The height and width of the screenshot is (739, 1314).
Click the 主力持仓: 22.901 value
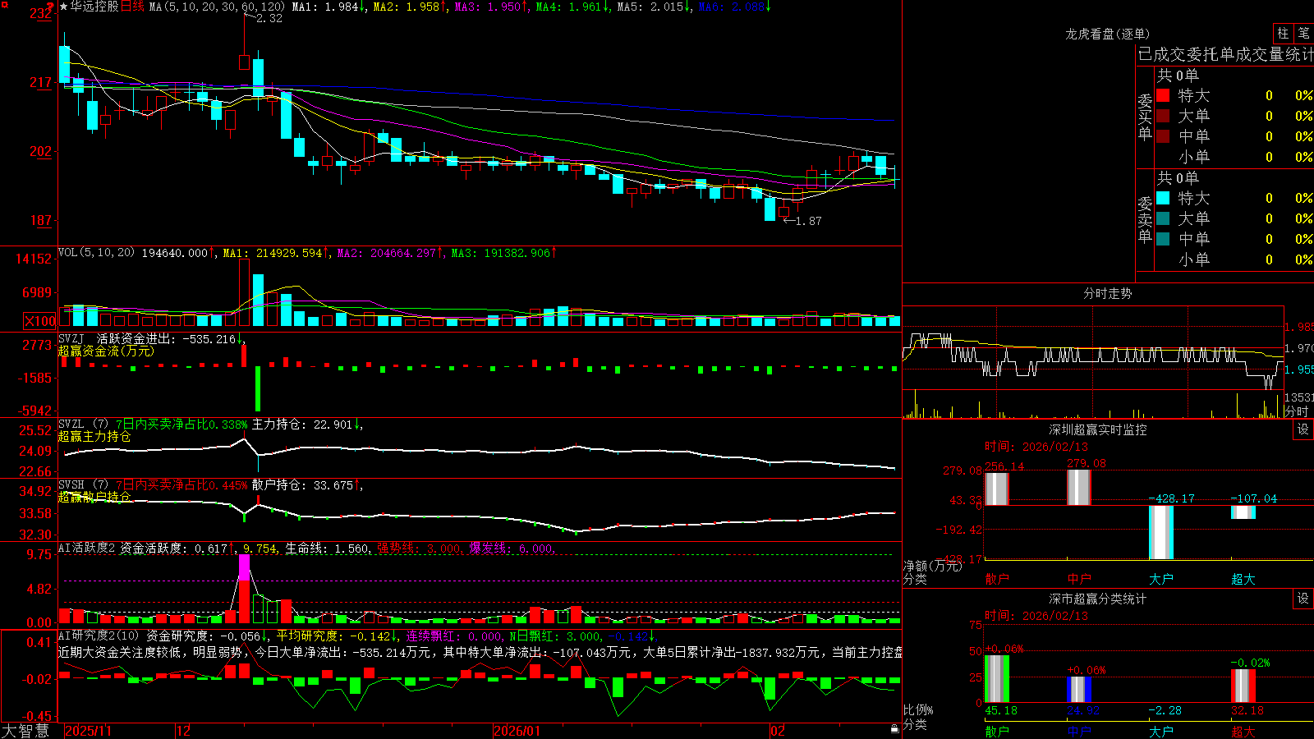(306, 425)
